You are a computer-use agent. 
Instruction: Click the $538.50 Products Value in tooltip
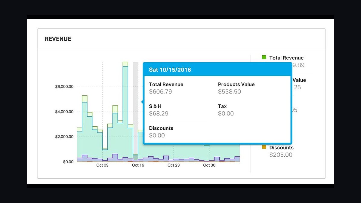[230, 92]
